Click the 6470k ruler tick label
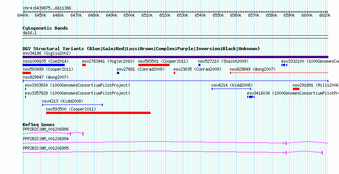Viewport: 339px width, 174px height. coord(76,16)
